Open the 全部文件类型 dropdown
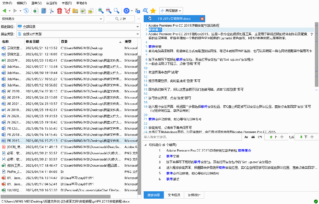 [138, 34]
